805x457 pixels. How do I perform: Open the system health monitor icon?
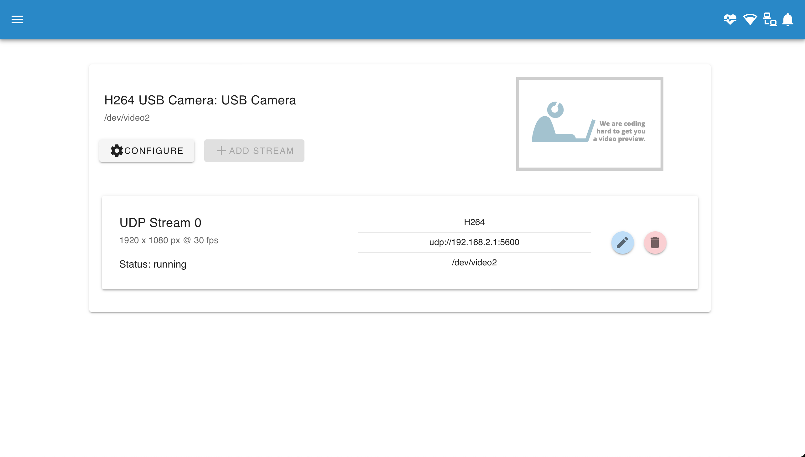coord(730,19)
